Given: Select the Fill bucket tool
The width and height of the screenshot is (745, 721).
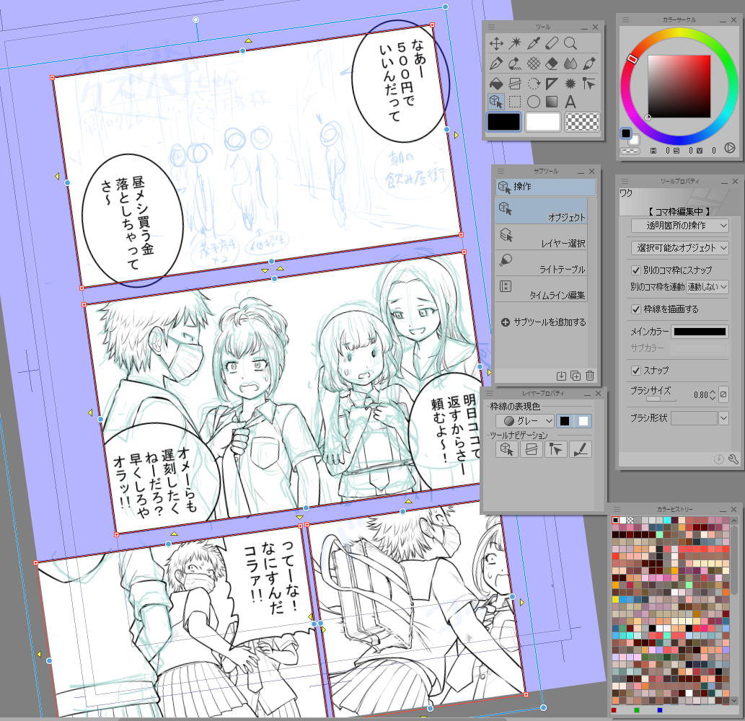Looking at the screenshot, I should coord(496,84).
